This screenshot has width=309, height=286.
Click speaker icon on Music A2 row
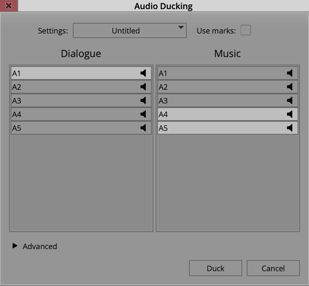(x=290, y=87)
